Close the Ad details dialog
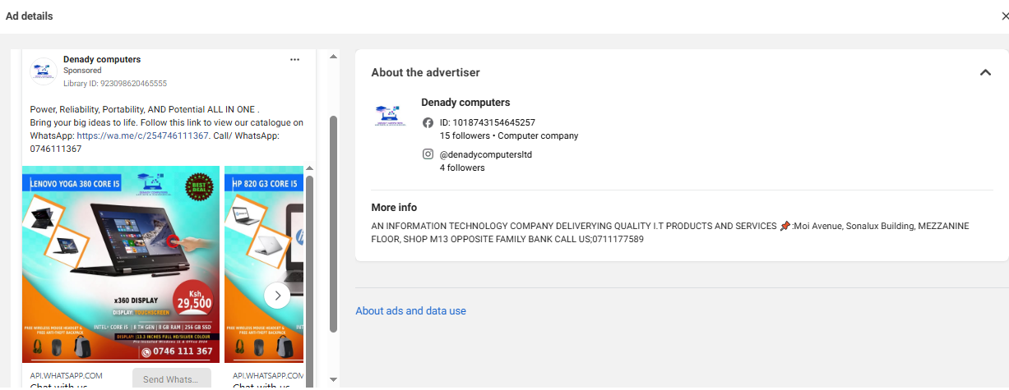1009x390 pixels. coord(1003,16)
